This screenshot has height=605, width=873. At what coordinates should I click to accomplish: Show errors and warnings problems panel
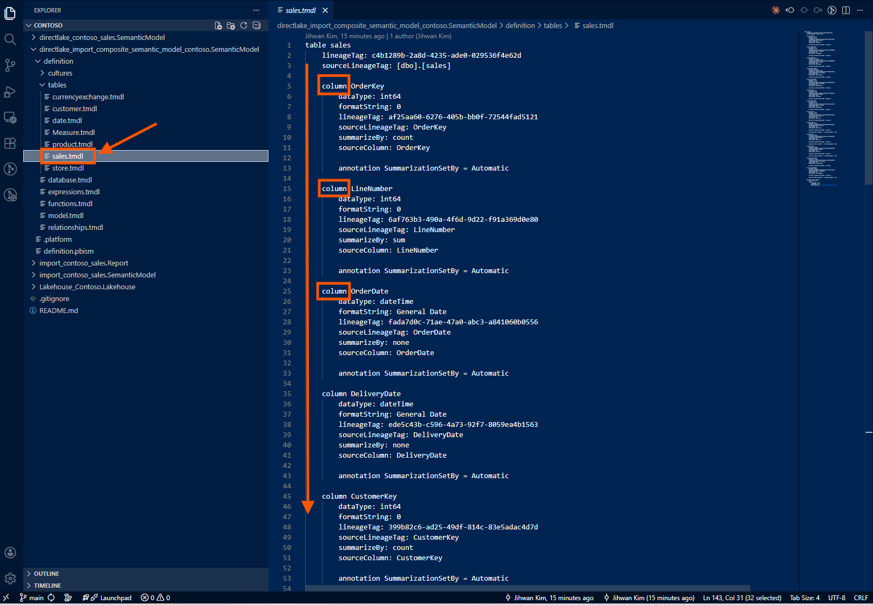[x=156, y=597]
